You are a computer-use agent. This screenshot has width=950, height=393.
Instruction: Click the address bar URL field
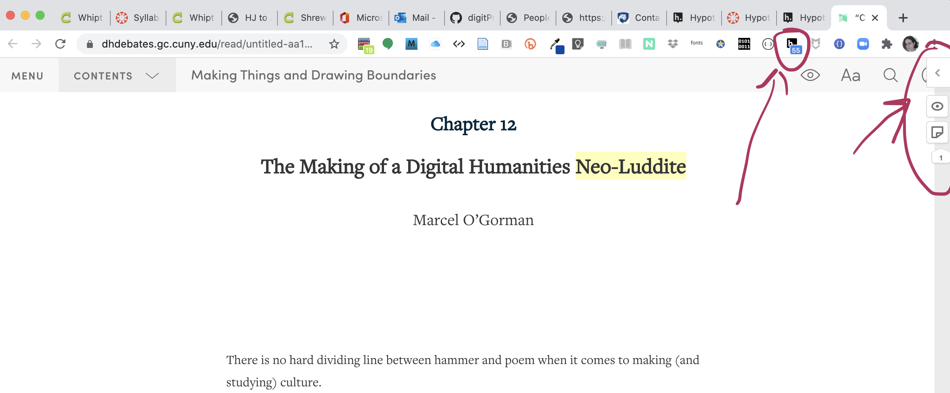(x=206, y=44)
